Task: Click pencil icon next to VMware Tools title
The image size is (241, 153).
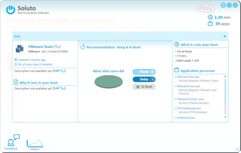Action: pos(57,47)
